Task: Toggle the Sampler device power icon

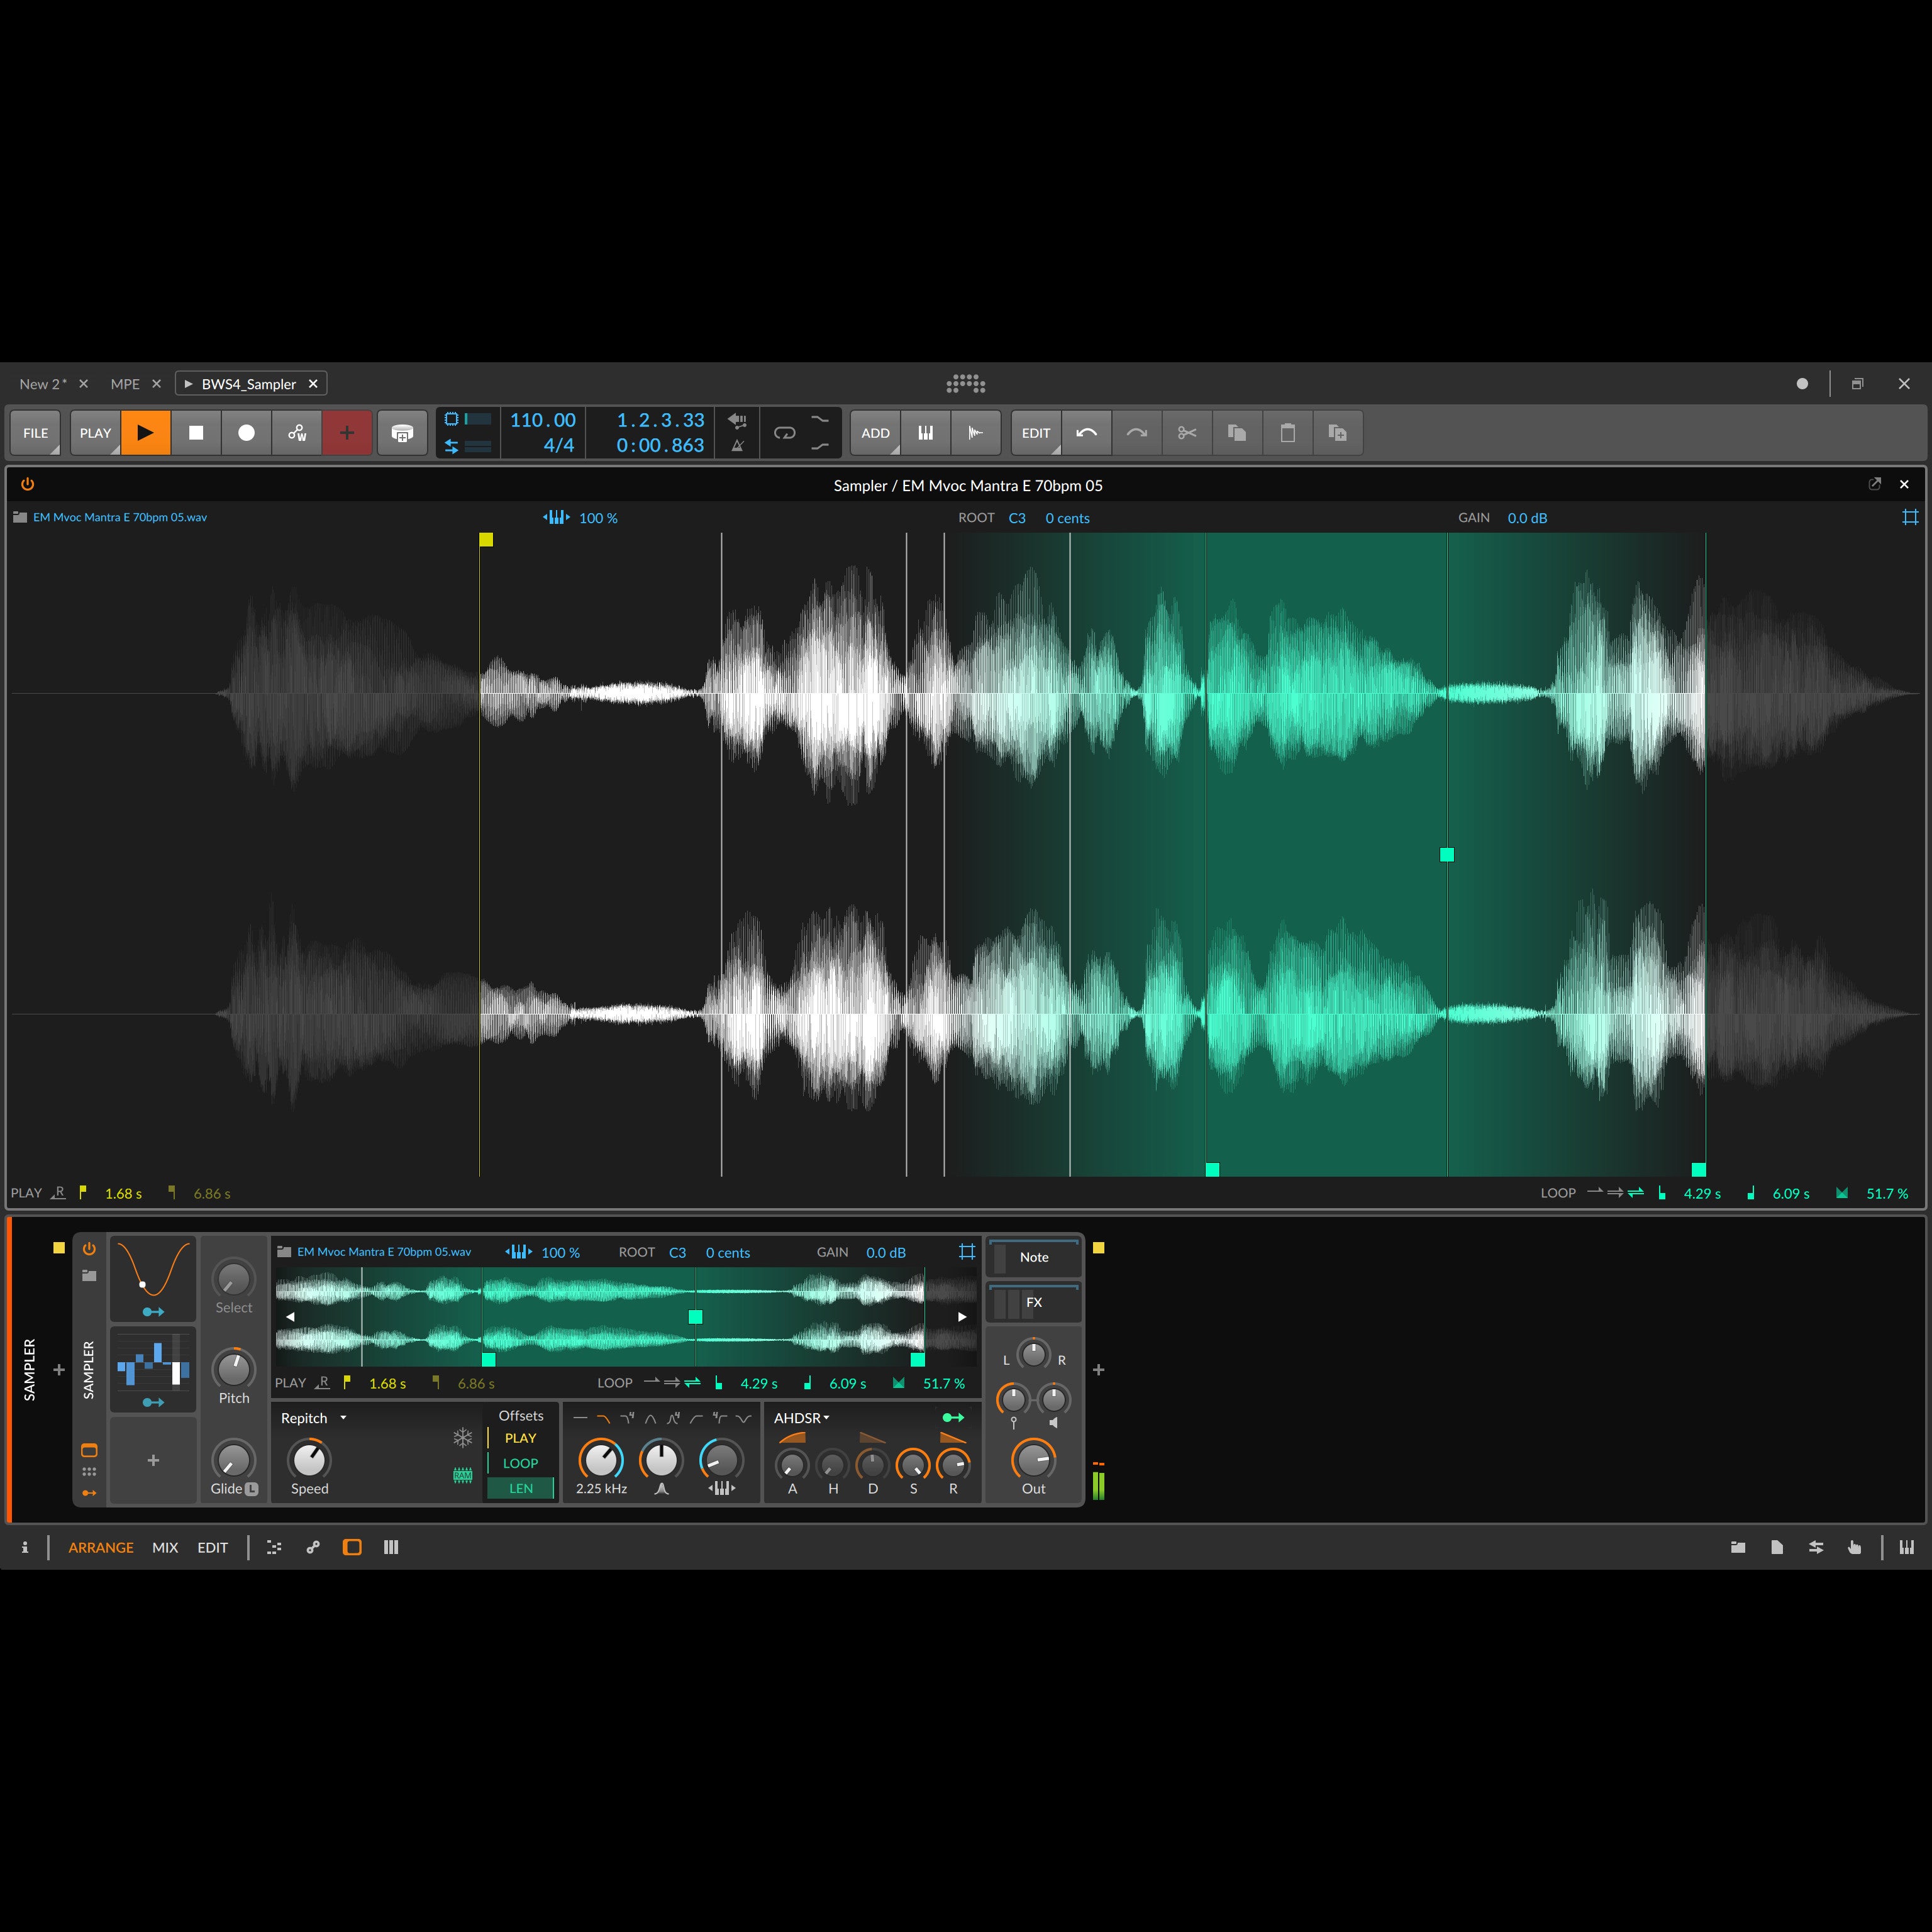Action: click(89, 1249)
